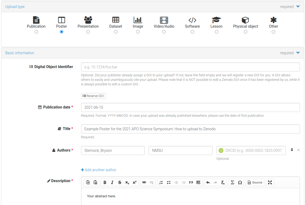The image size is (305, 205).
Task: Select the Software radio button
Action: (192, 32)
